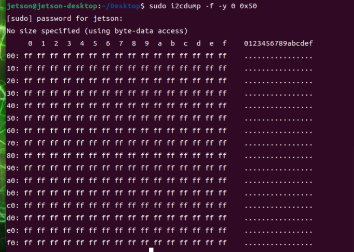354x252 pixels.
Task: Click the 'a0:' row address label
Action: pos(13,181)
